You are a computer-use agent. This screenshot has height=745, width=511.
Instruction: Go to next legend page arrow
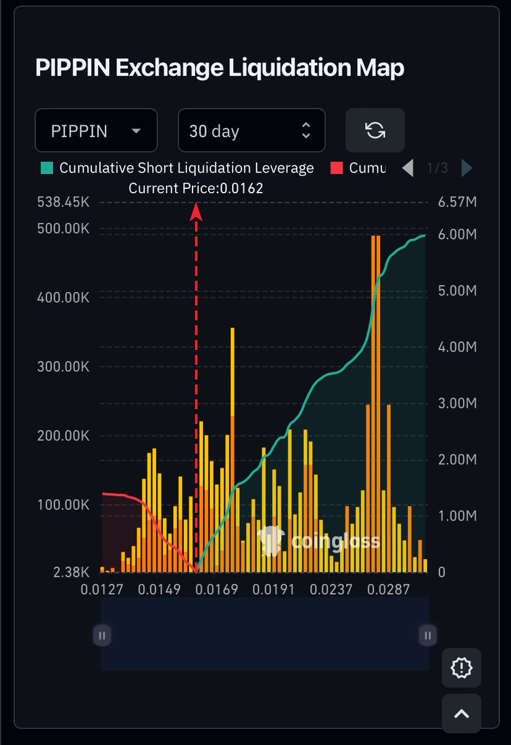(467, 168)
